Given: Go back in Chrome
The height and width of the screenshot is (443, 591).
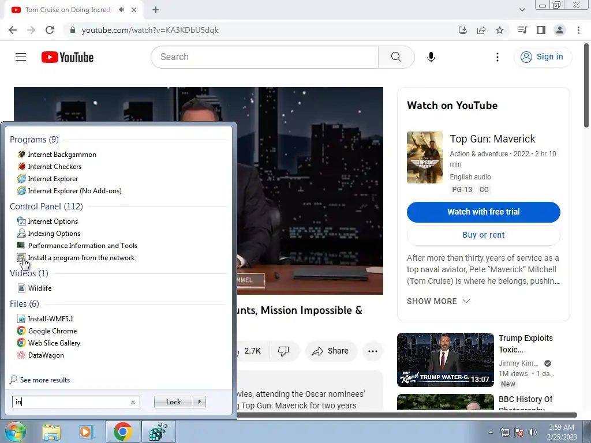Looking at the screenshot, I should click(x=13, y=30).
